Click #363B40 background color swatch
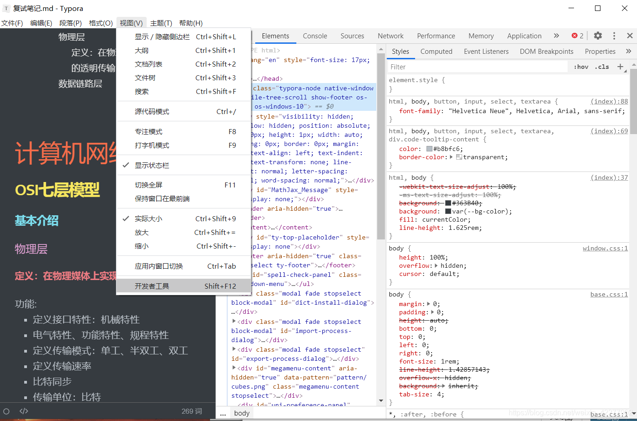 tap(448, 203)
